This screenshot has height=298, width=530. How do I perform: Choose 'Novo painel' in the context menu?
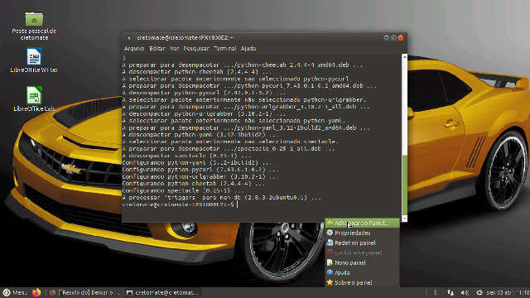pos(362,262)
